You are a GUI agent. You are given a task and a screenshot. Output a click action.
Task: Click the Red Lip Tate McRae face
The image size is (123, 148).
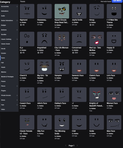[97, 39]
